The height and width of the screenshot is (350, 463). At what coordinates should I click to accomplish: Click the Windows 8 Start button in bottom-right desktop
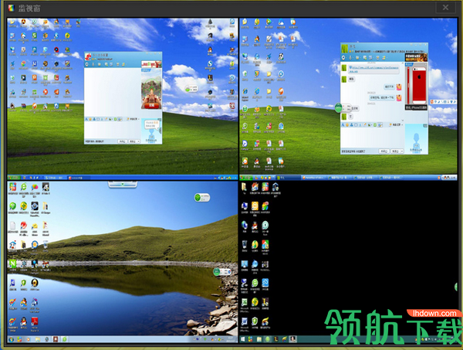click(x=243, y=339)
